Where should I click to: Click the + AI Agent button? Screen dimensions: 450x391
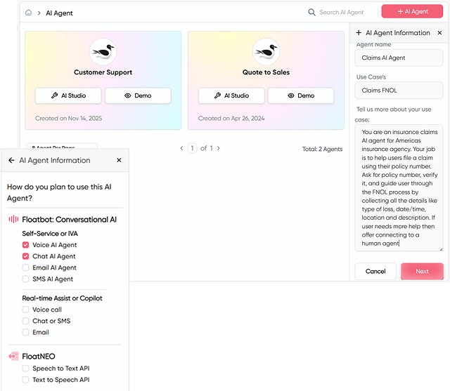pyautogui.click(x=412, y=12)
